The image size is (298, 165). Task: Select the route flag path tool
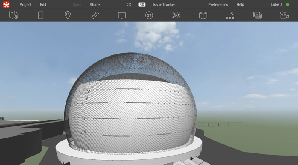[x=230, y=15]
